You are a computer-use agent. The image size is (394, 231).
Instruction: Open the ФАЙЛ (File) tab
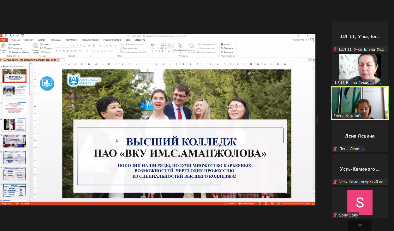coord(3,40)
